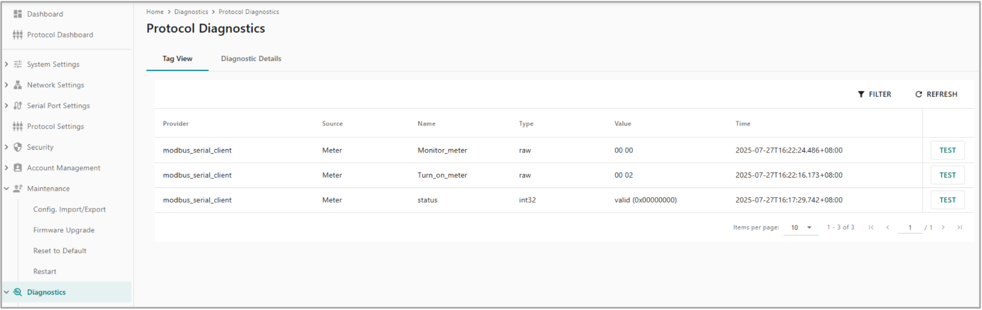Image resolution: width=982 pixels, height=310 pixels.
Task: Click the Serial Port Settings icon
Action: [x=18, y=106]
